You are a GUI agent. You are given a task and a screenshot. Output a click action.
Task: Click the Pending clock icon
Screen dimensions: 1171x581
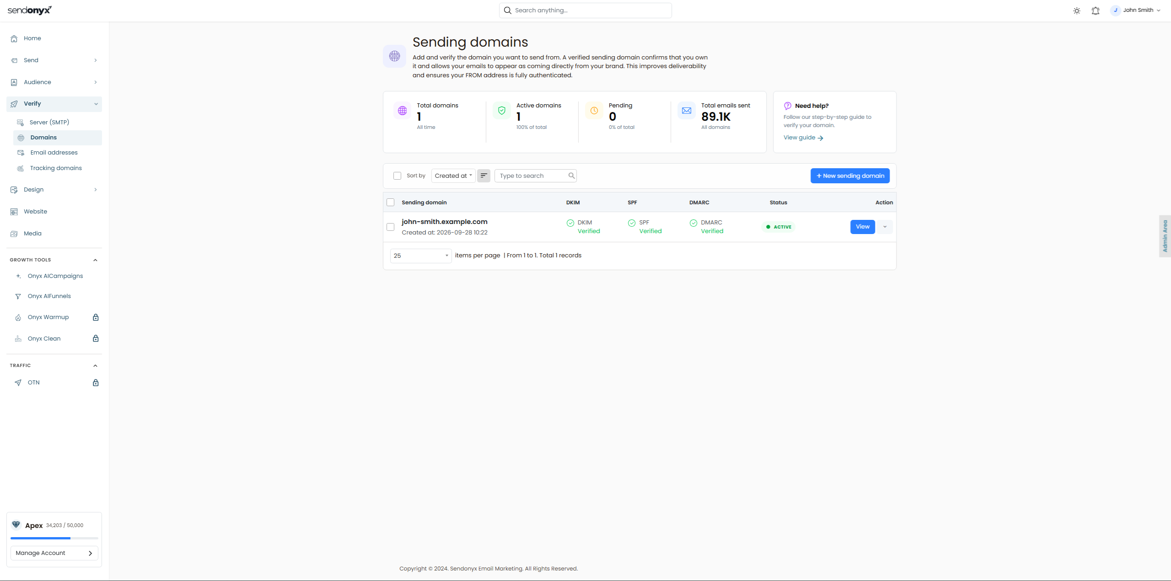pyautogui.click(x=594, y=111)
